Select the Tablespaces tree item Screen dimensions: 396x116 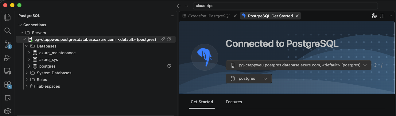95,86
